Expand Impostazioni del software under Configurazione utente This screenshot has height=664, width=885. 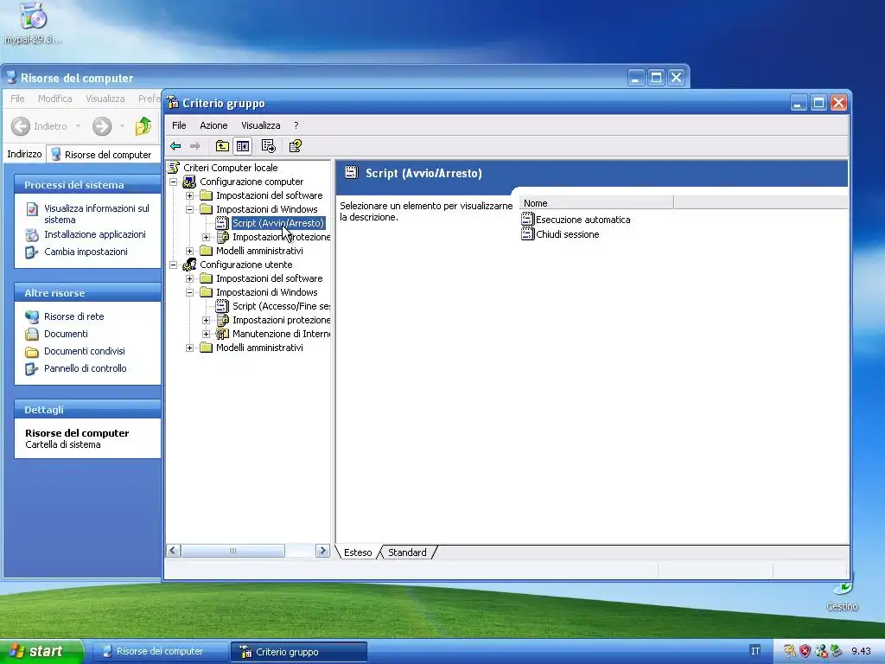(189, 278)
